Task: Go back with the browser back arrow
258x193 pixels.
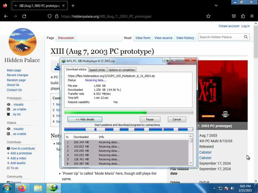Action: pos(6,16)
